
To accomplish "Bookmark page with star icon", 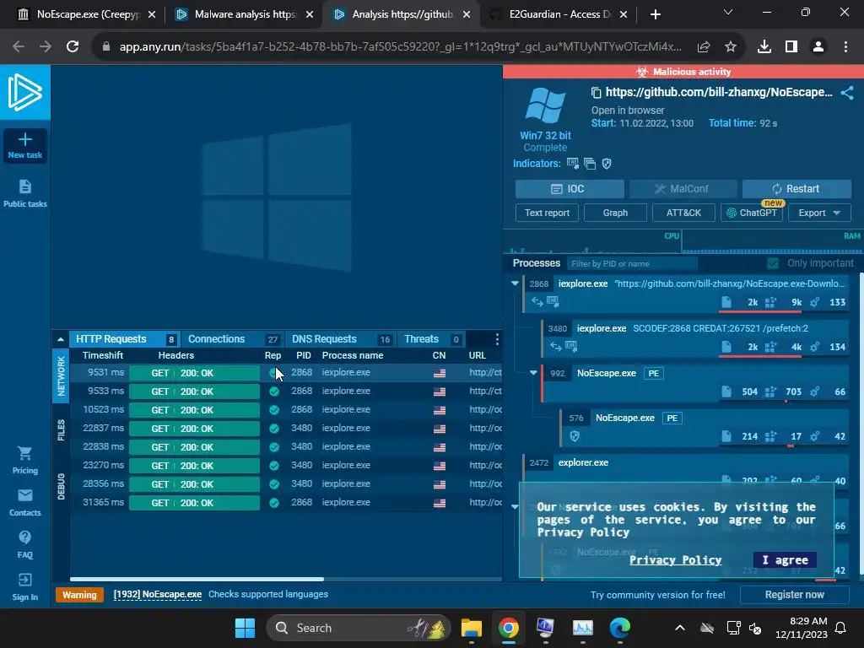I will pos(731,47).
